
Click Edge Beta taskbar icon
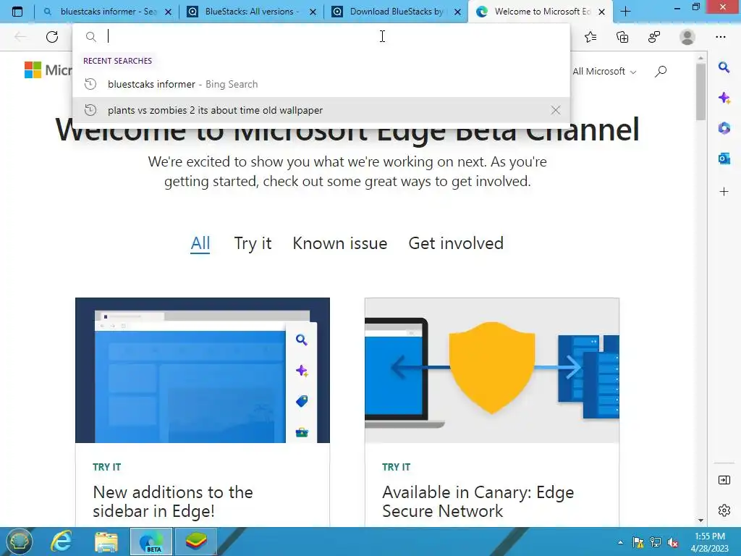151,542
